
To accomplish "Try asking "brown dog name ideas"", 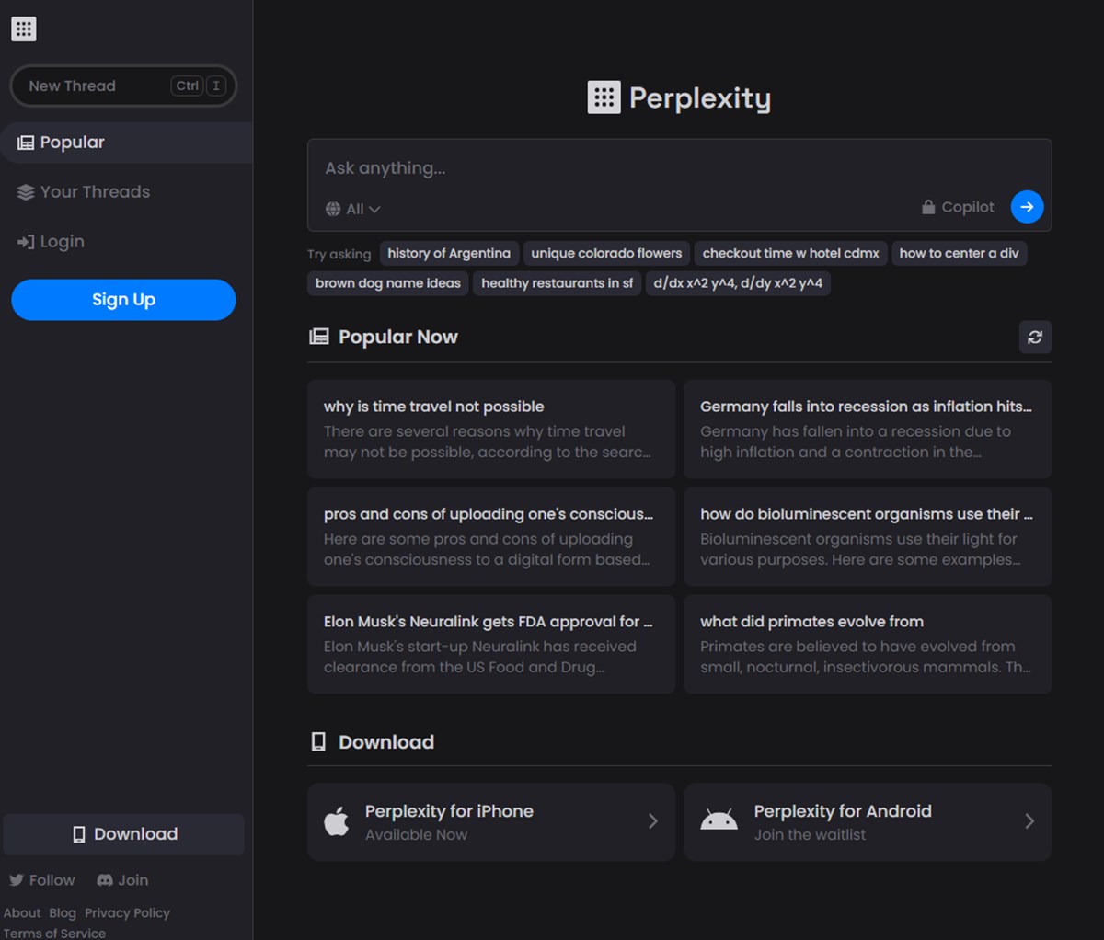I will point(388,283).
